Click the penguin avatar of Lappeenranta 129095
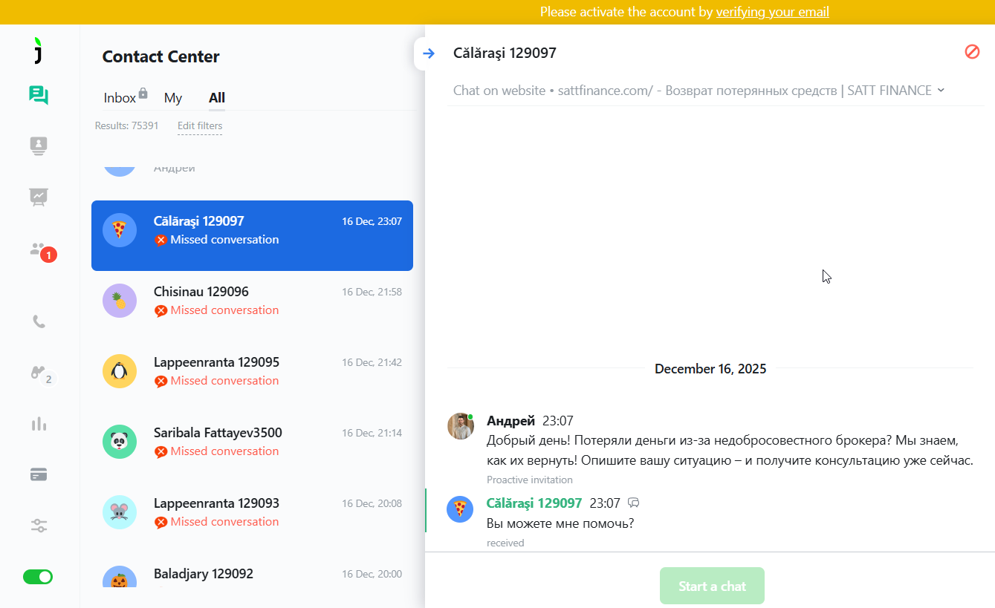995x608 pixels. click(120, 371)
